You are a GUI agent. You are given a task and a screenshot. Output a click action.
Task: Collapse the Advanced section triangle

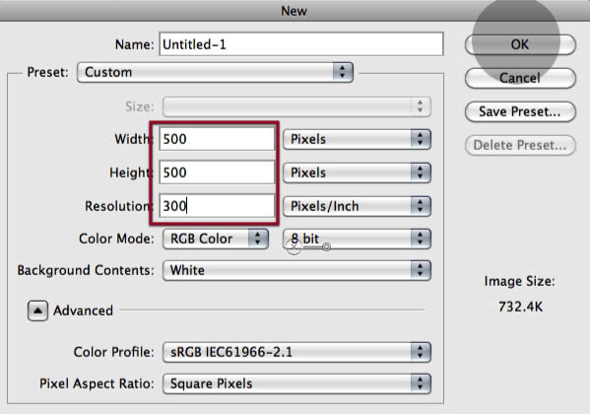click(x=37, y=310)
